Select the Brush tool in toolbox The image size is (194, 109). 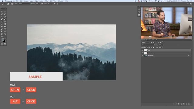point(5,19)
